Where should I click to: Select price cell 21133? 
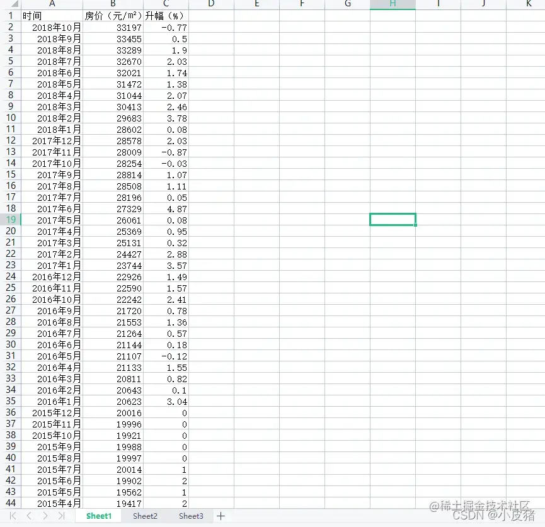[113, 367]
